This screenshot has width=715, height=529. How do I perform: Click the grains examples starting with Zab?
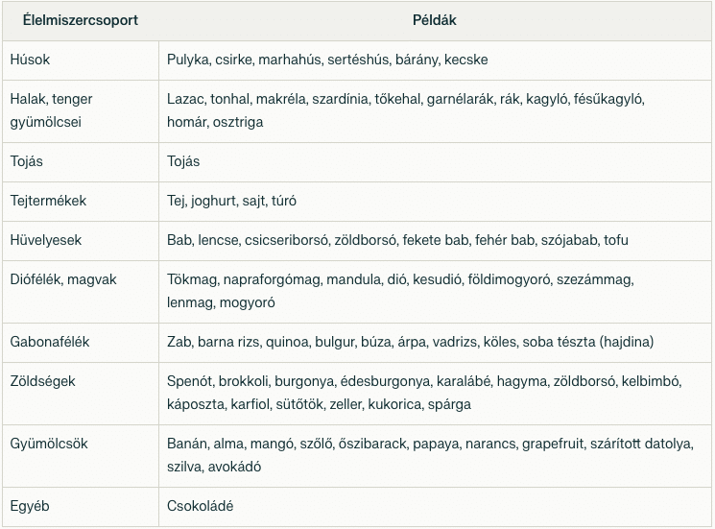pos(410,342)
